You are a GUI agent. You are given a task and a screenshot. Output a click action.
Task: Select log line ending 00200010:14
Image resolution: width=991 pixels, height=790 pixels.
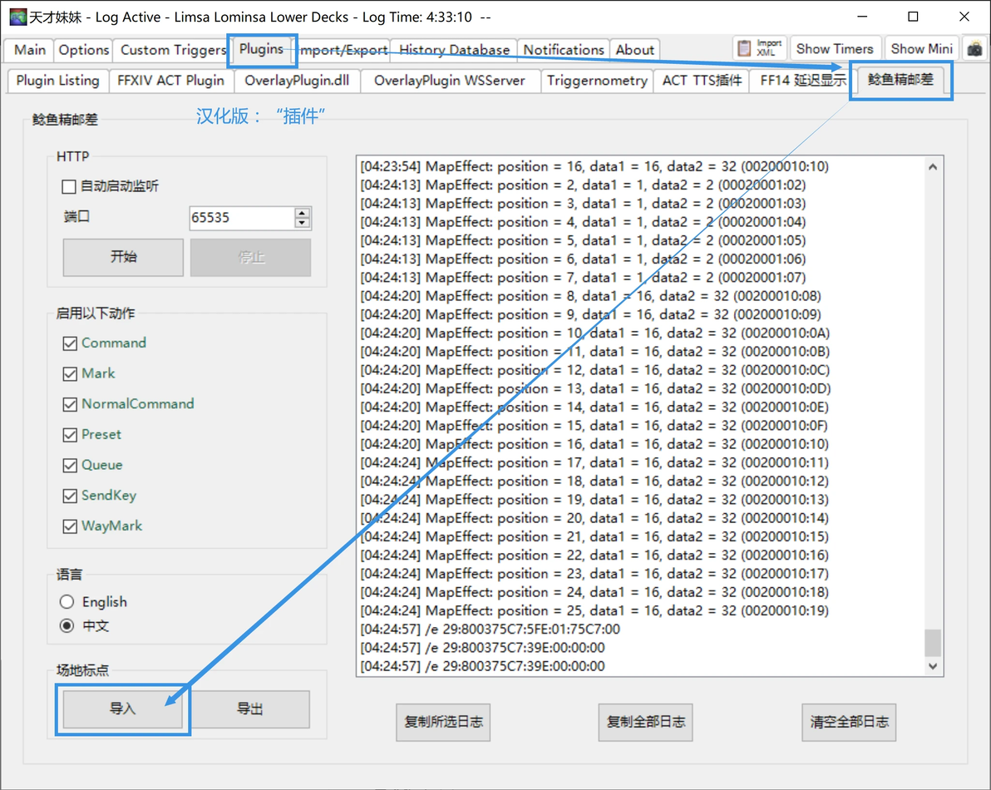click(x=594, y=518)
